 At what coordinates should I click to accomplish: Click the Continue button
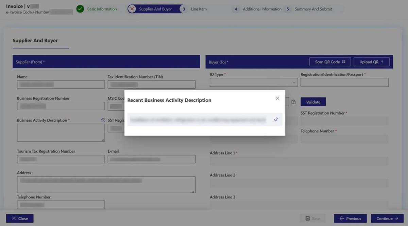click(x=387, y=219)
